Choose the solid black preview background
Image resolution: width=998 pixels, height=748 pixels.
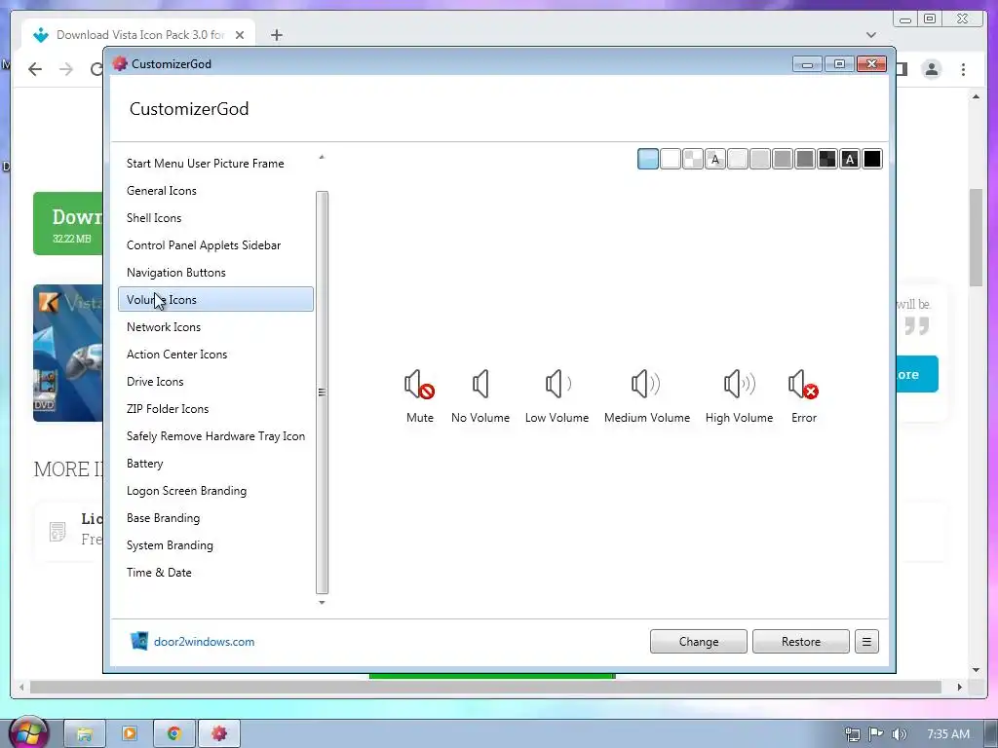[x=872, y=159]
